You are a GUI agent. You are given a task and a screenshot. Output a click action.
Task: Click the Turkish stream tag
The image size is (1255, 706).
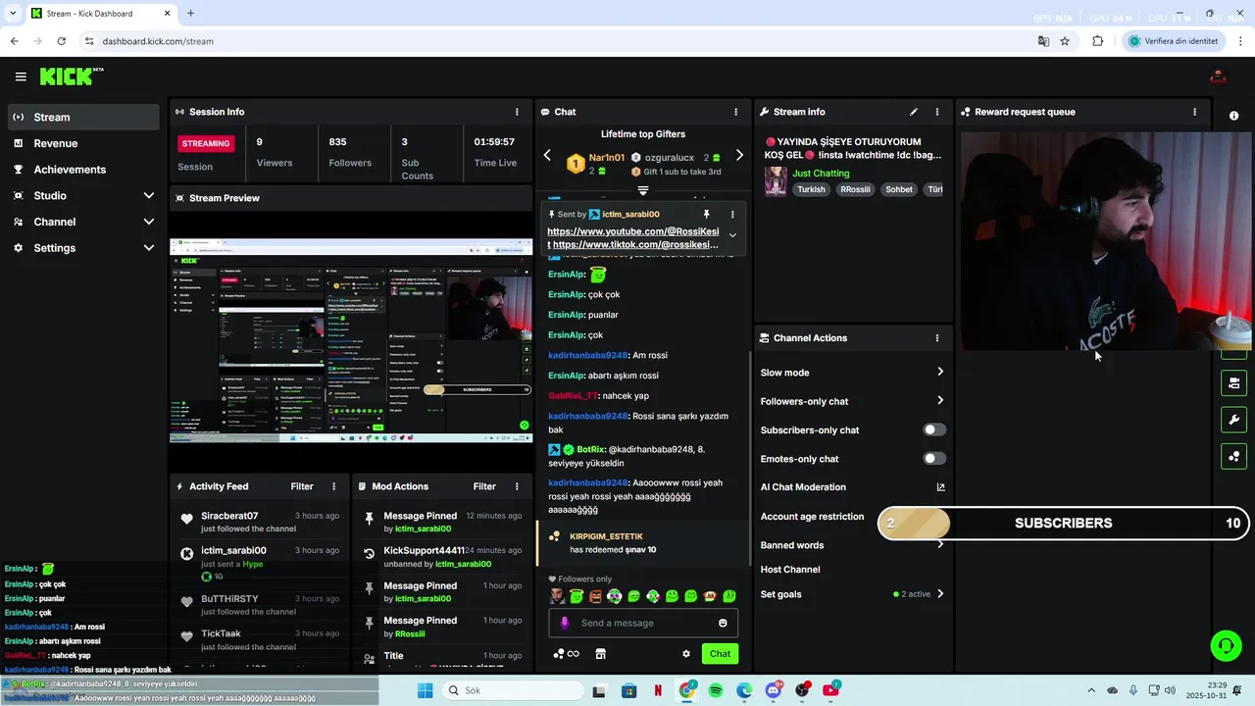point(811,190)
